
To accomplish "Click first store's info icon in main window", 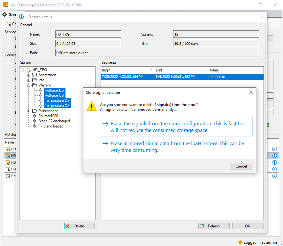I will point(274,149).
